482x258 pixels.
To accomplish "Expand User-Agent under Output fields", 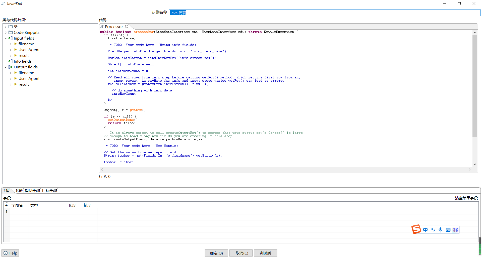I will coord(11,79).
